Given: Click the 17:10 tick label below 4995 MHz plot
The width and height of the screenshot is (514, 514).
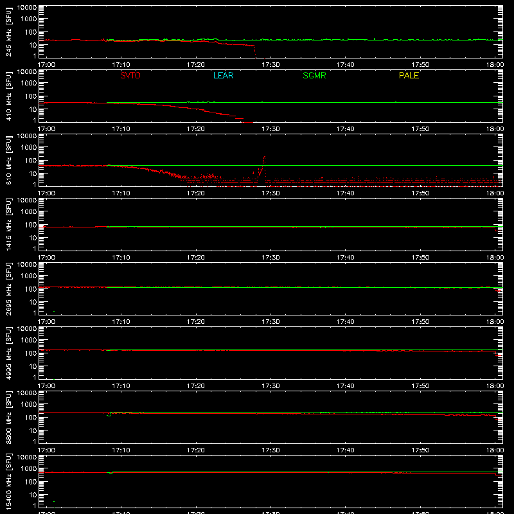Looking at the screenshot, I should (121, 386).
